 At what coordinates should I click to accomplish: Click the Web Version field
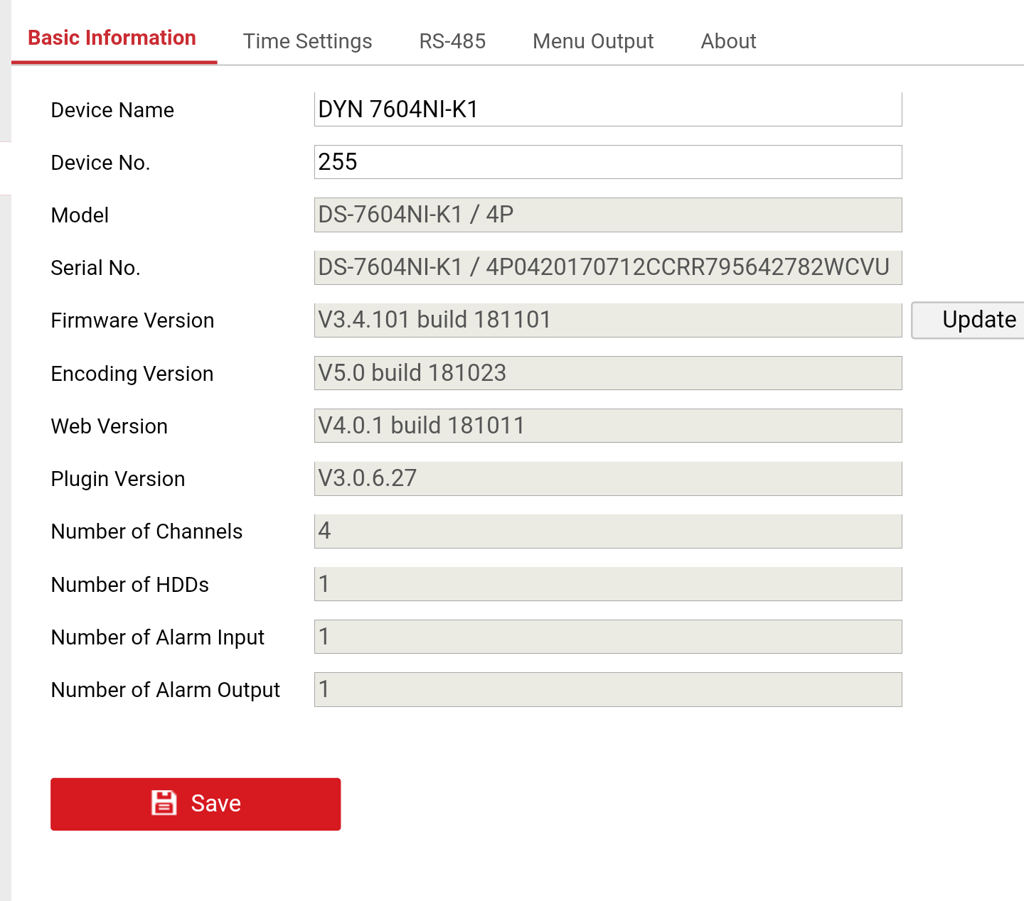[x=607, y=426]
